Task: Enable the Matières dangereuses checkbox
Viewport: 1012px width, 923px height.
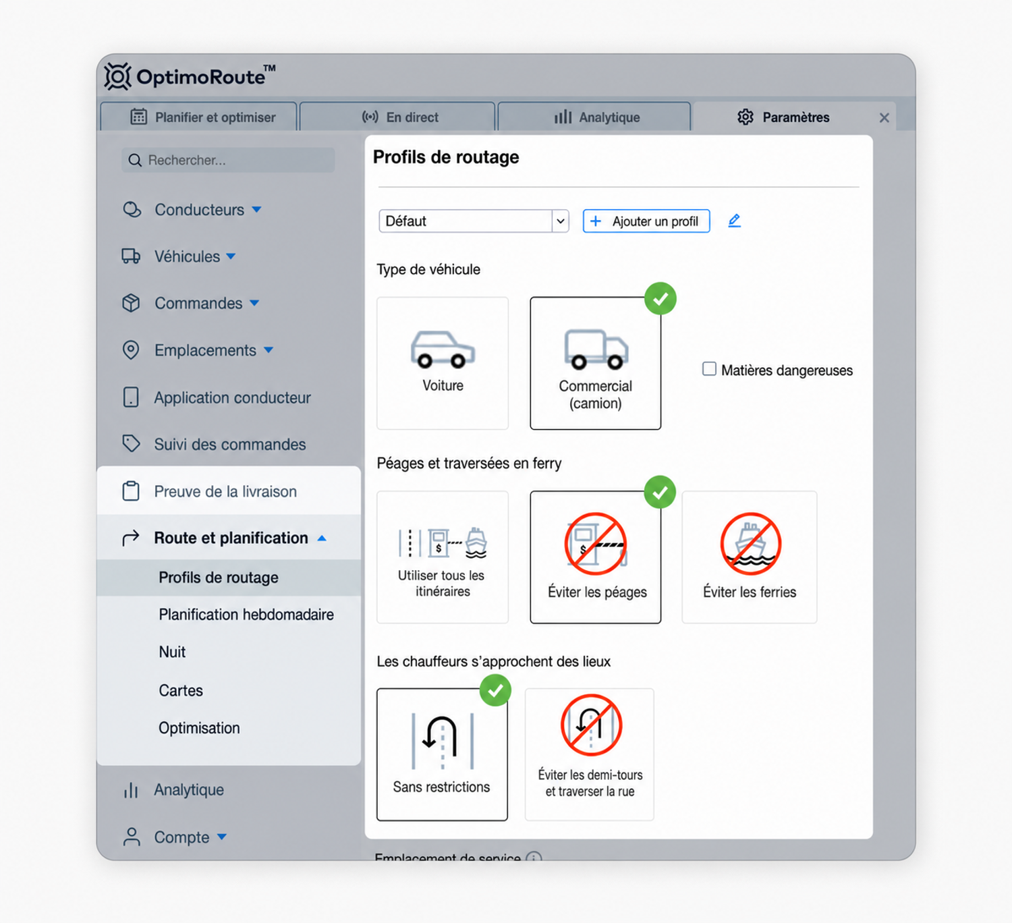Action: (709, 369)
